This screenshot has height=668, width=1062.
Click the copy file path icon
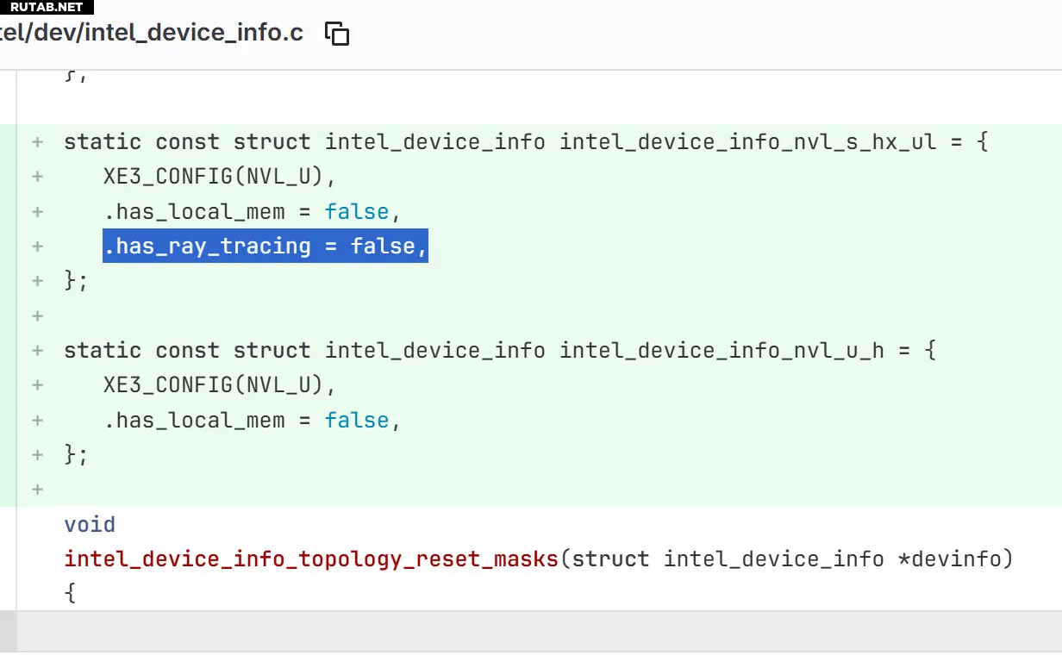337,34
